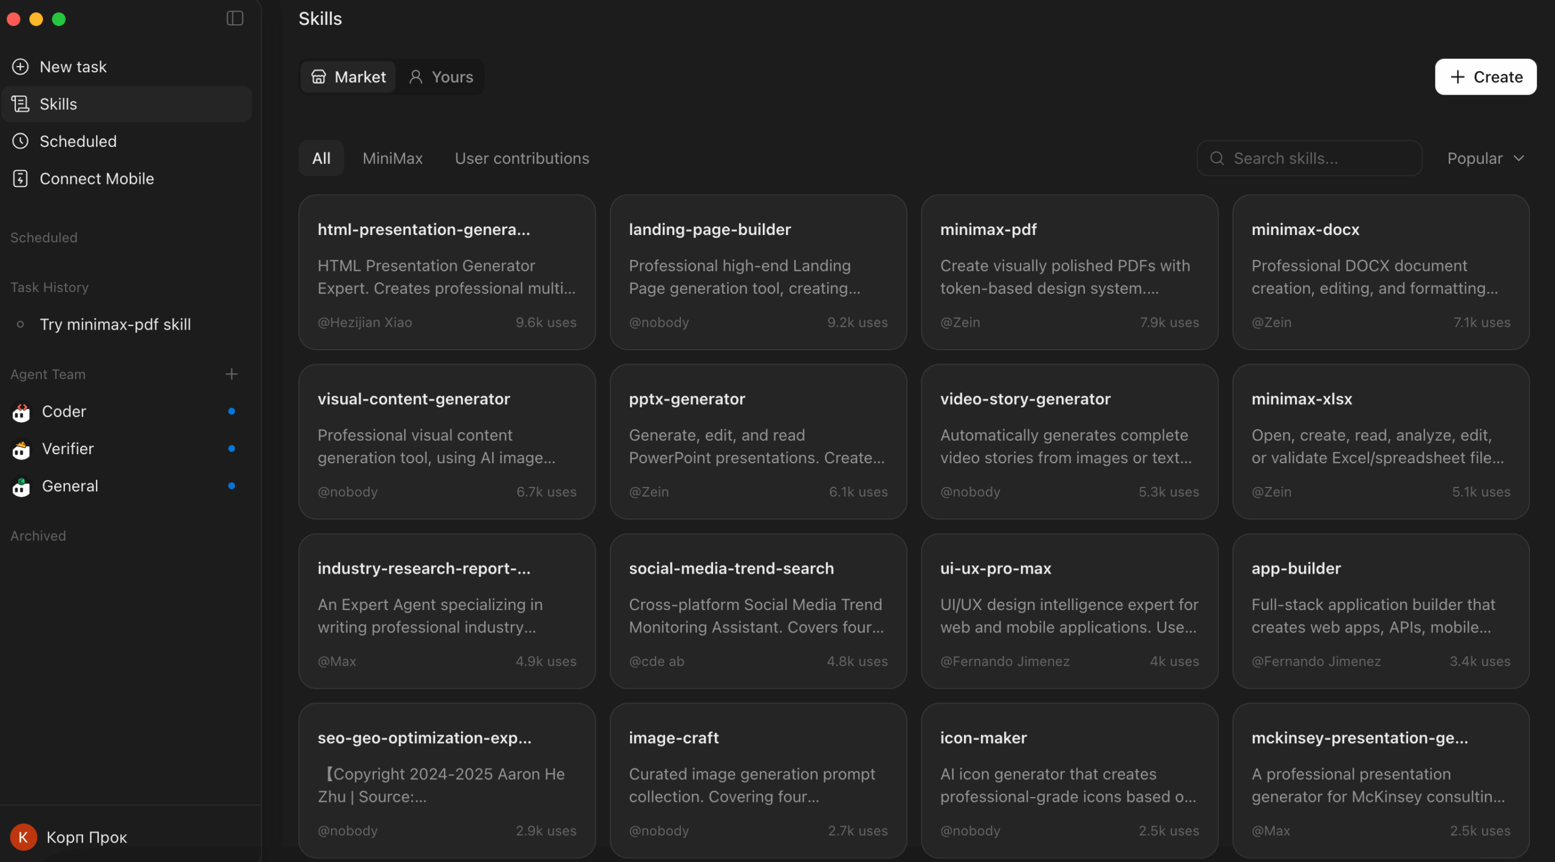Open the pptx-generator skill card

point(758,441)
